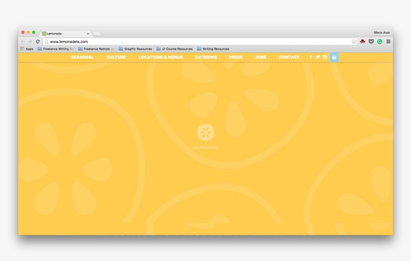Open the Apps bookmarks shortcut
This screenshot has width=411, height=261.
pyautogui.click(x=27, y=49)
